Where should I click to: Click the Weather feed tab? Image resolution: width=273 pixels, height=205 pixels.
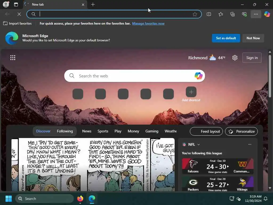170,131
